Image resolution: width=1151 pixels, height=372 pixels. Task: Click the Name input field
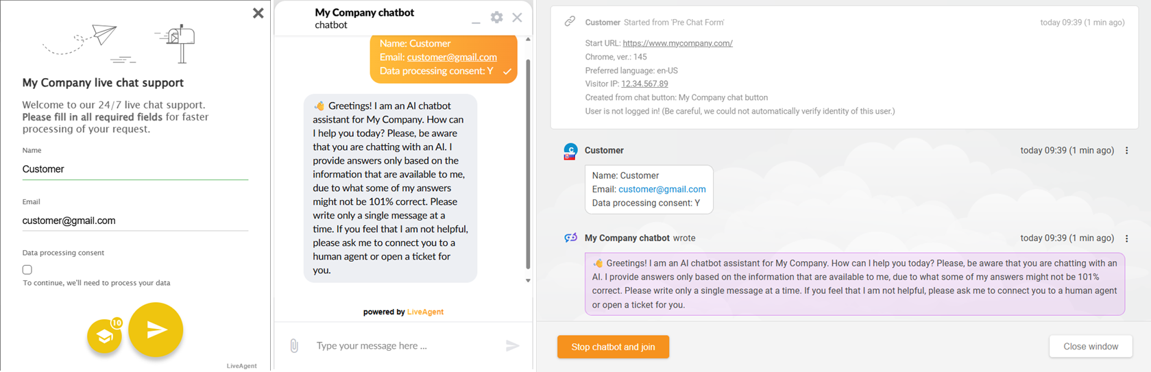[x=135, y=169]
